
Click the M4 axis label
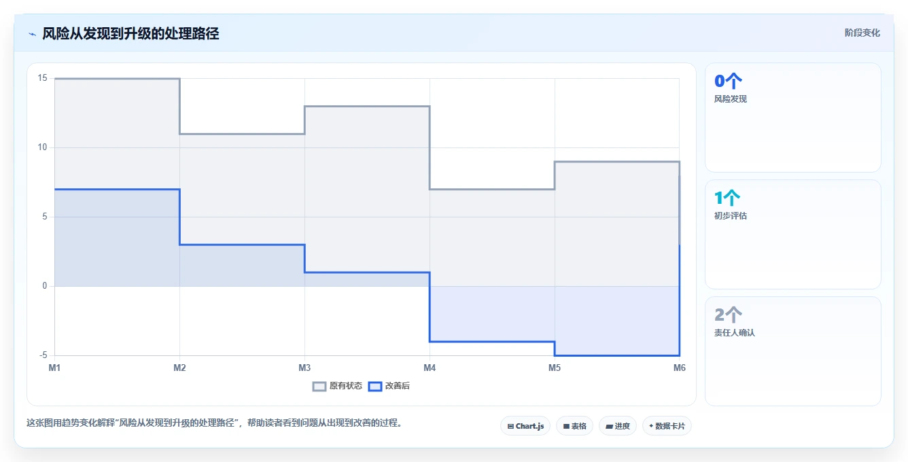[430, 368]
